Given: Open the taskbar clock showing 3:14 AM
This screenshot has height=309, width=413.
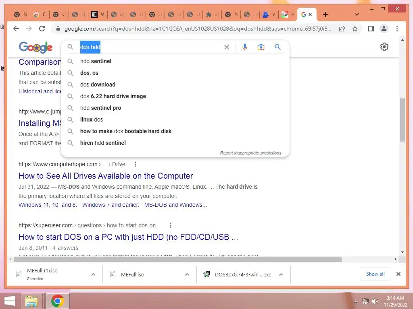Looking at the screenshot, I should tap(395, 301).
